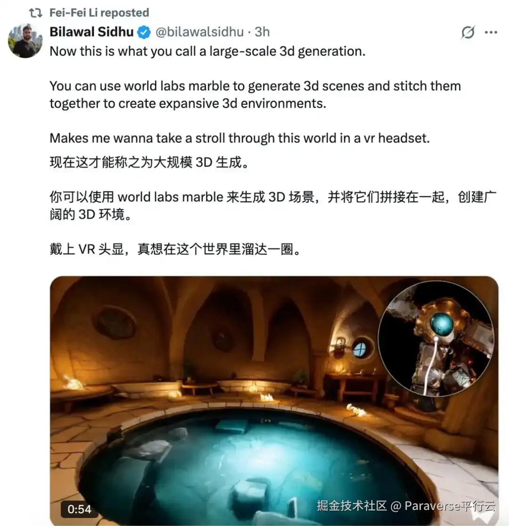This screenshot has width=509, height=526.
Task: Click the Chinese translation first line
Action: tap(149, 162)
